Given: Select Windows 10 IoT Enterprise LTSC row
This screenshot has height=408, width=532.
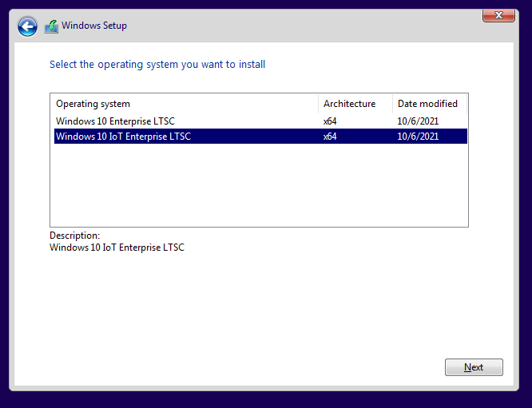Looking at the screenshot, I should click(x=260, y=137).
